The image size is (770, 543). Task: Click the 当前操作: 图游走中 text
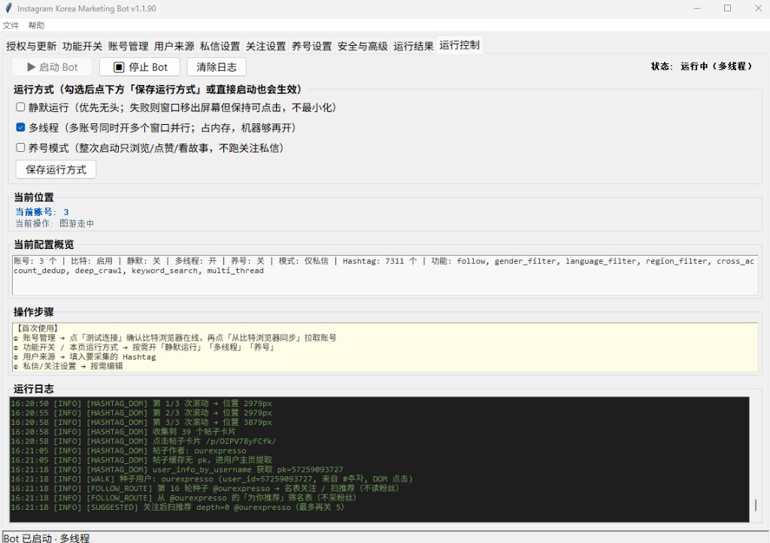click(54, 223)
